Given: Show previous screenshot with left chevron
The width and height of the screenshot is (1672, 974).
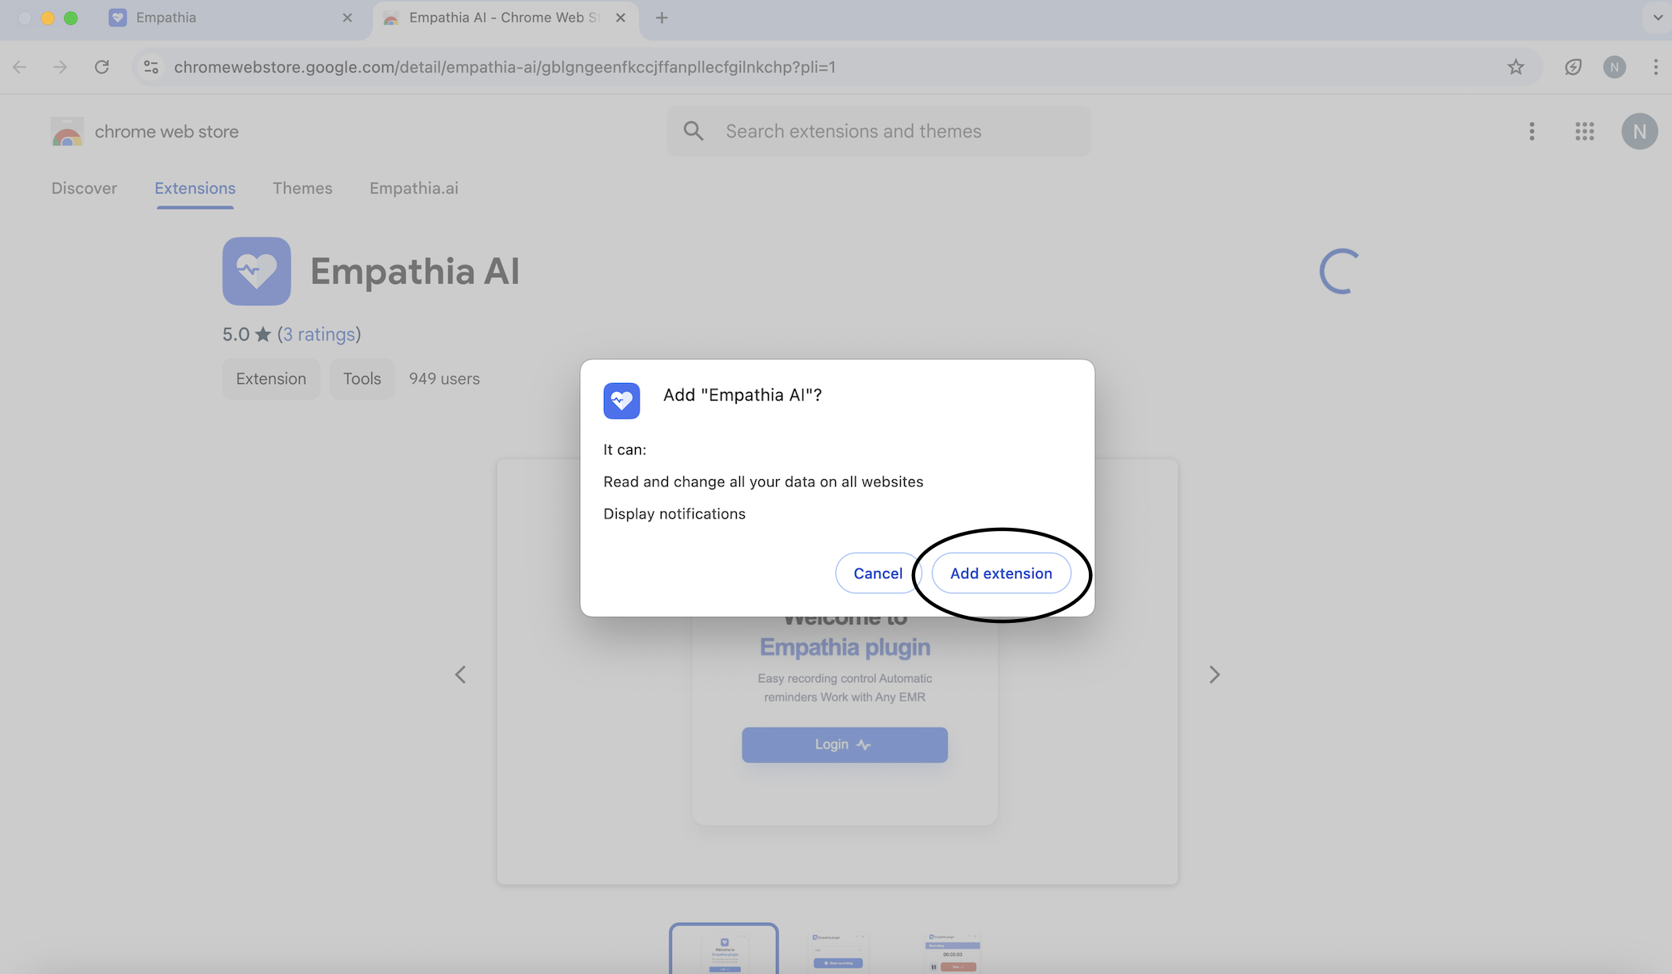Looking at the screenshot, I should click(461, 675).
